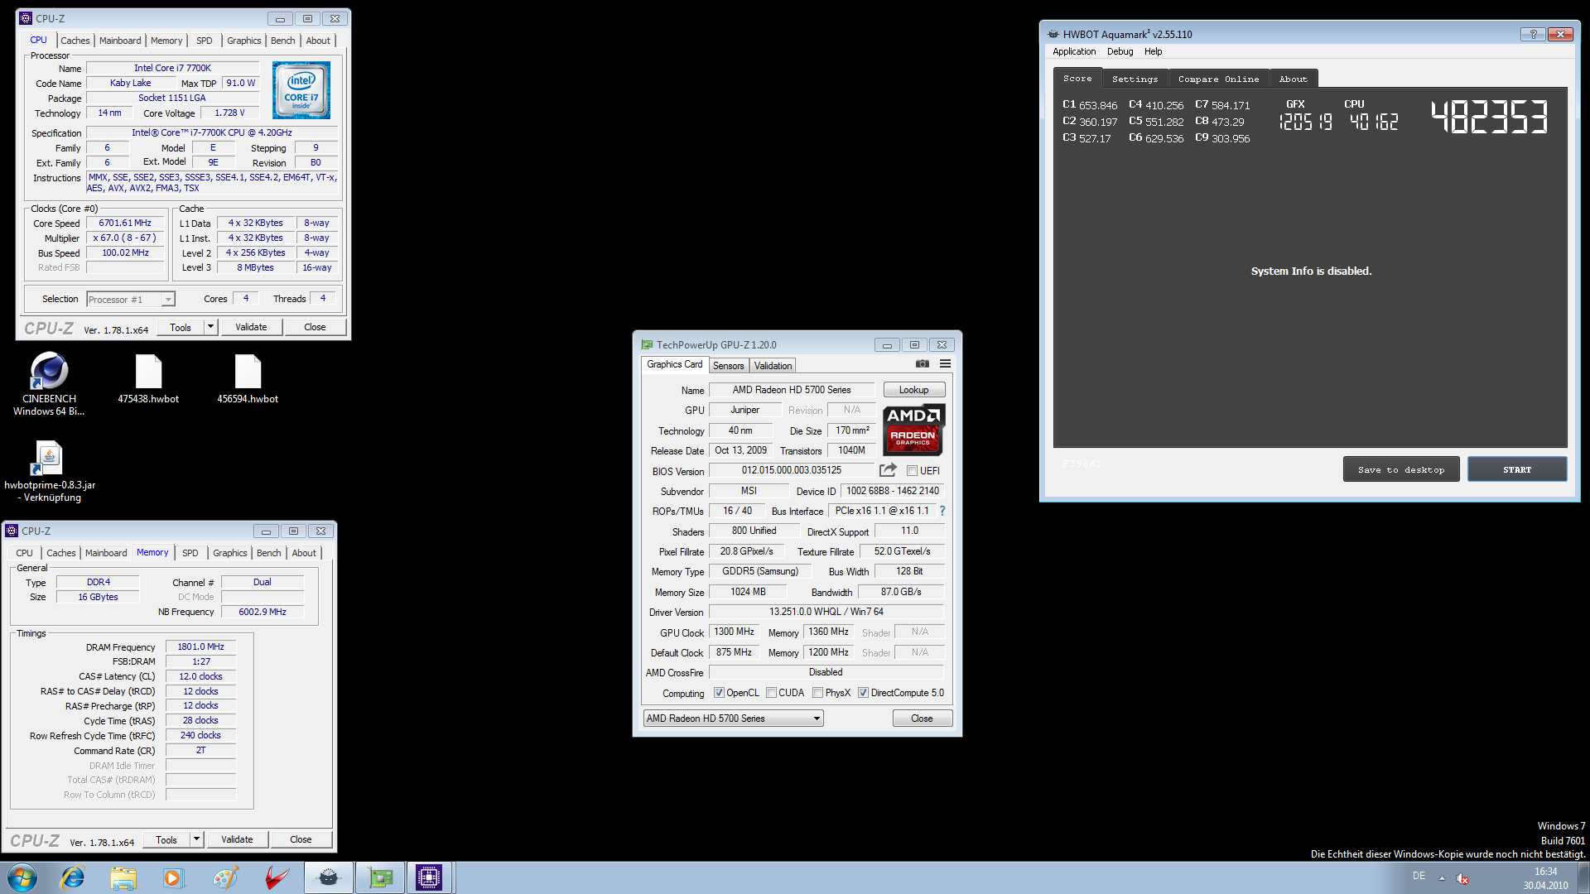This screenshot has width=1590, height=894.
Task: Click Validate in the bottom CPU-Z window
Action: click(x=237, y=839)
